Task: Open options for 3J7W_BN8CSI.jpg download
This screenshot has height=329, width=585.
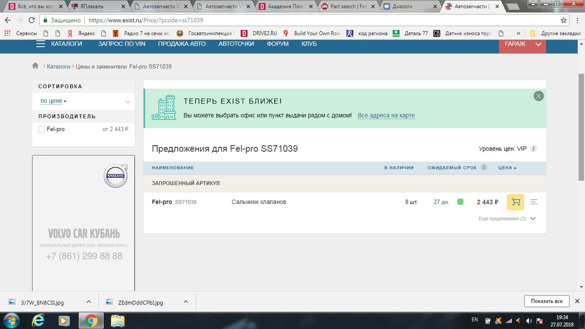Action: tap(89, 302)
